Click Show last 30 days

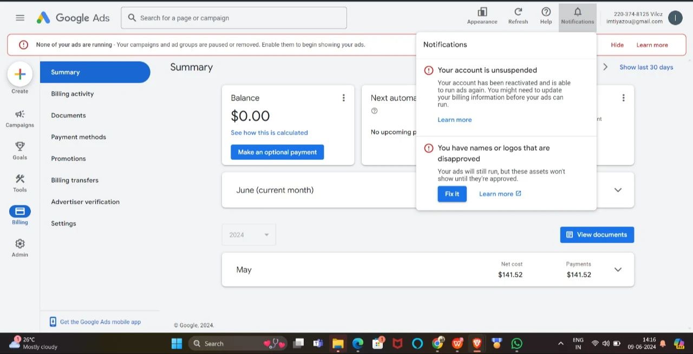pos(646,67)
